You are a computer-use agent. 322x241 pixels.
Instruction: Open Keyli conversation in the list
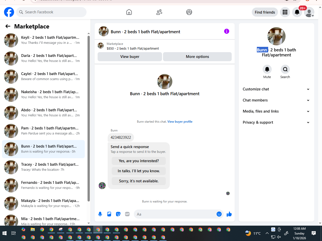tap(43, 40)
